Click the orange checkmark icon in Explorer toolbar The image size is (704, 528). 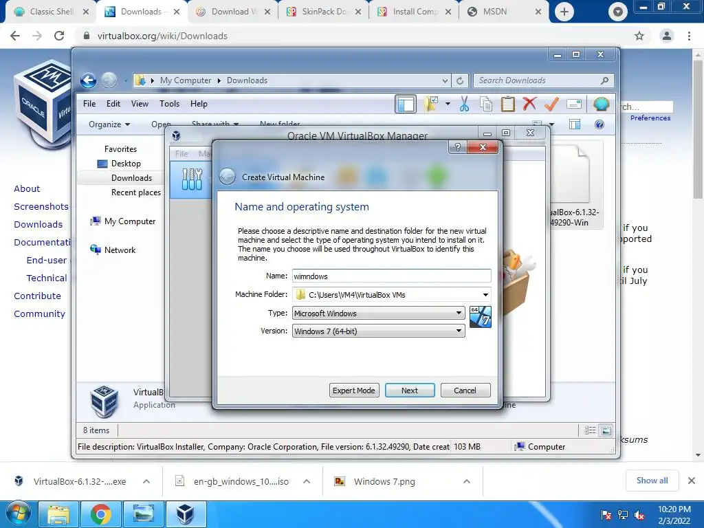pyautogui.click(x=551, y=104)
